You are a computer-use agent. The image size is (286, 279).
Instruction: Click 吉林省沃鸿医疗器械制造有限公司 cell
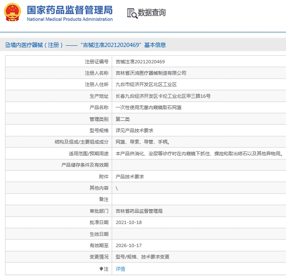[x=151, y=73]
